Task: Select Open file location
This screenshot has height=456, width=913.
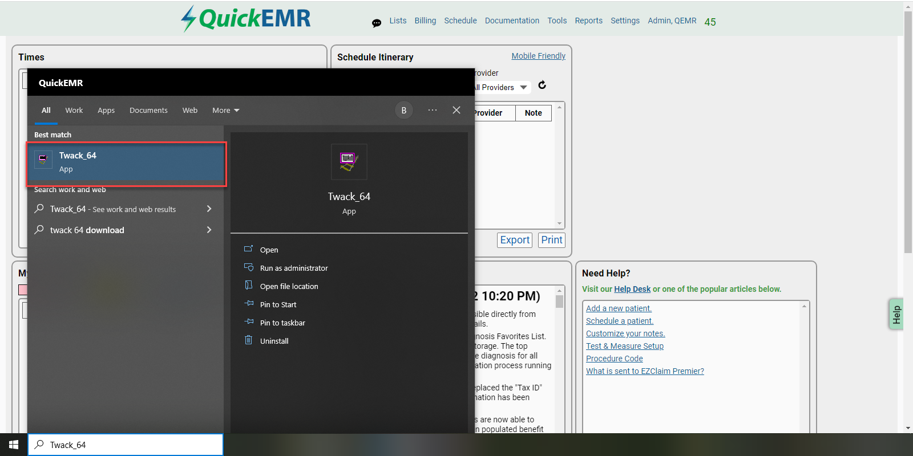Action: coord(289,286)
